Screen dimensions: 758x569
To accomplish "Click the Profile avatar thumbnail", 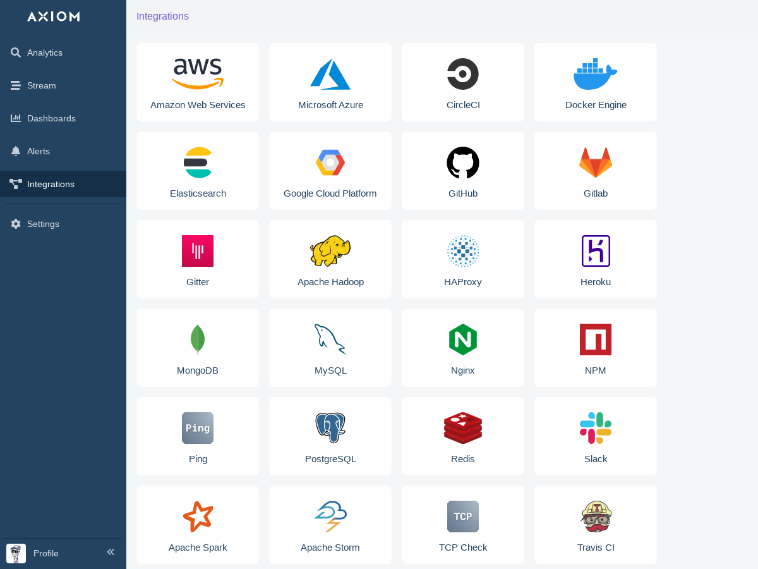I will [16, 553].
